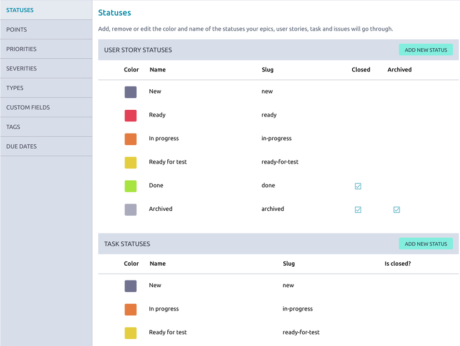This screenshot has width=460, height=346.
Task: Click the purple color swatch for New status
Action: click(x=130, y=91)
